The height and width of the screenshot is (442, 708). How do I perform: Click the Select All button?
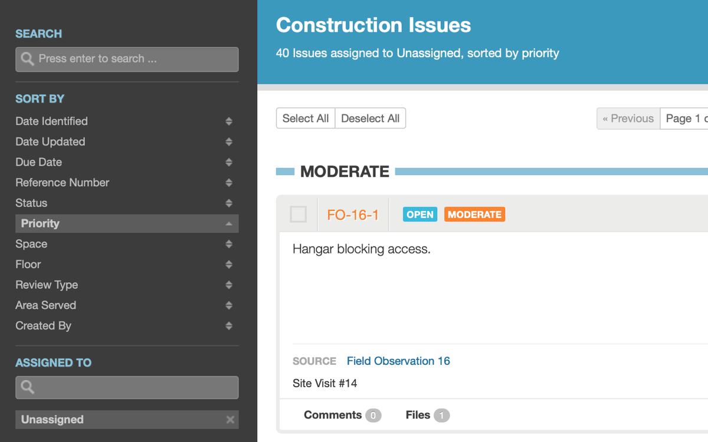pyautogui.click(x=306, y=118)
